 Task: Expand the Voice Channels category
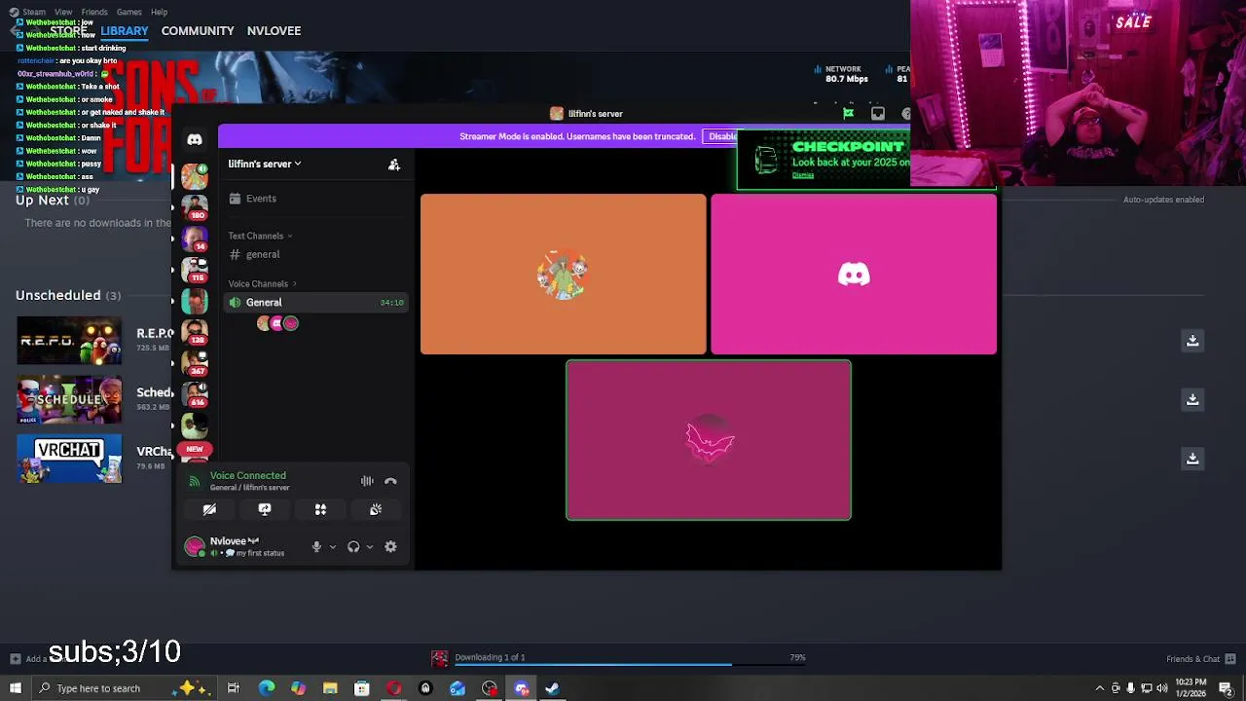[x=263, y=284]
